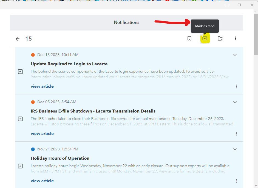Open view article link under Update Required
Image resolution: width=258 pixels, height=188 pixels.
pyautogui.click(x=42, y=86)
